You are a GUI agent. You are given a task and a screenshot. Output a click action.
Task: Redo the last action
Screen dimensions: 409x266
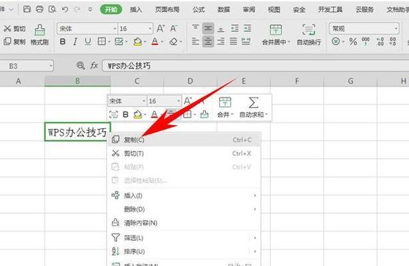[x=77, y=9]
